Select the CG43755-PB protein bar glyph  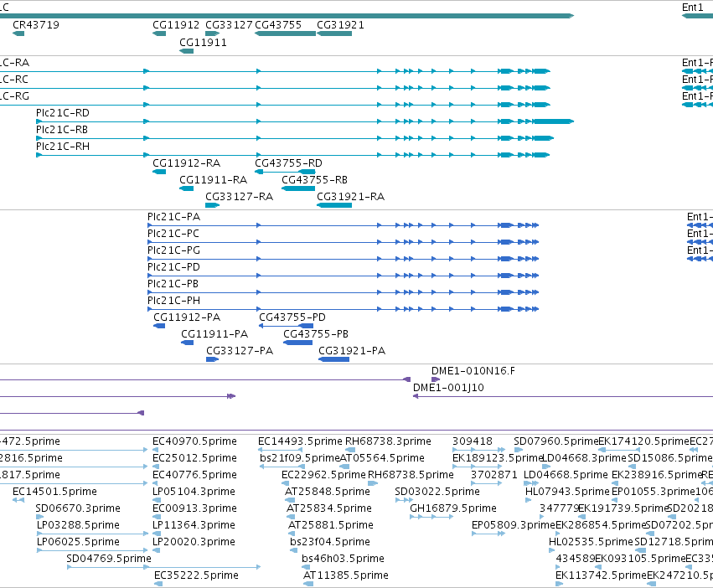(297, 343)
